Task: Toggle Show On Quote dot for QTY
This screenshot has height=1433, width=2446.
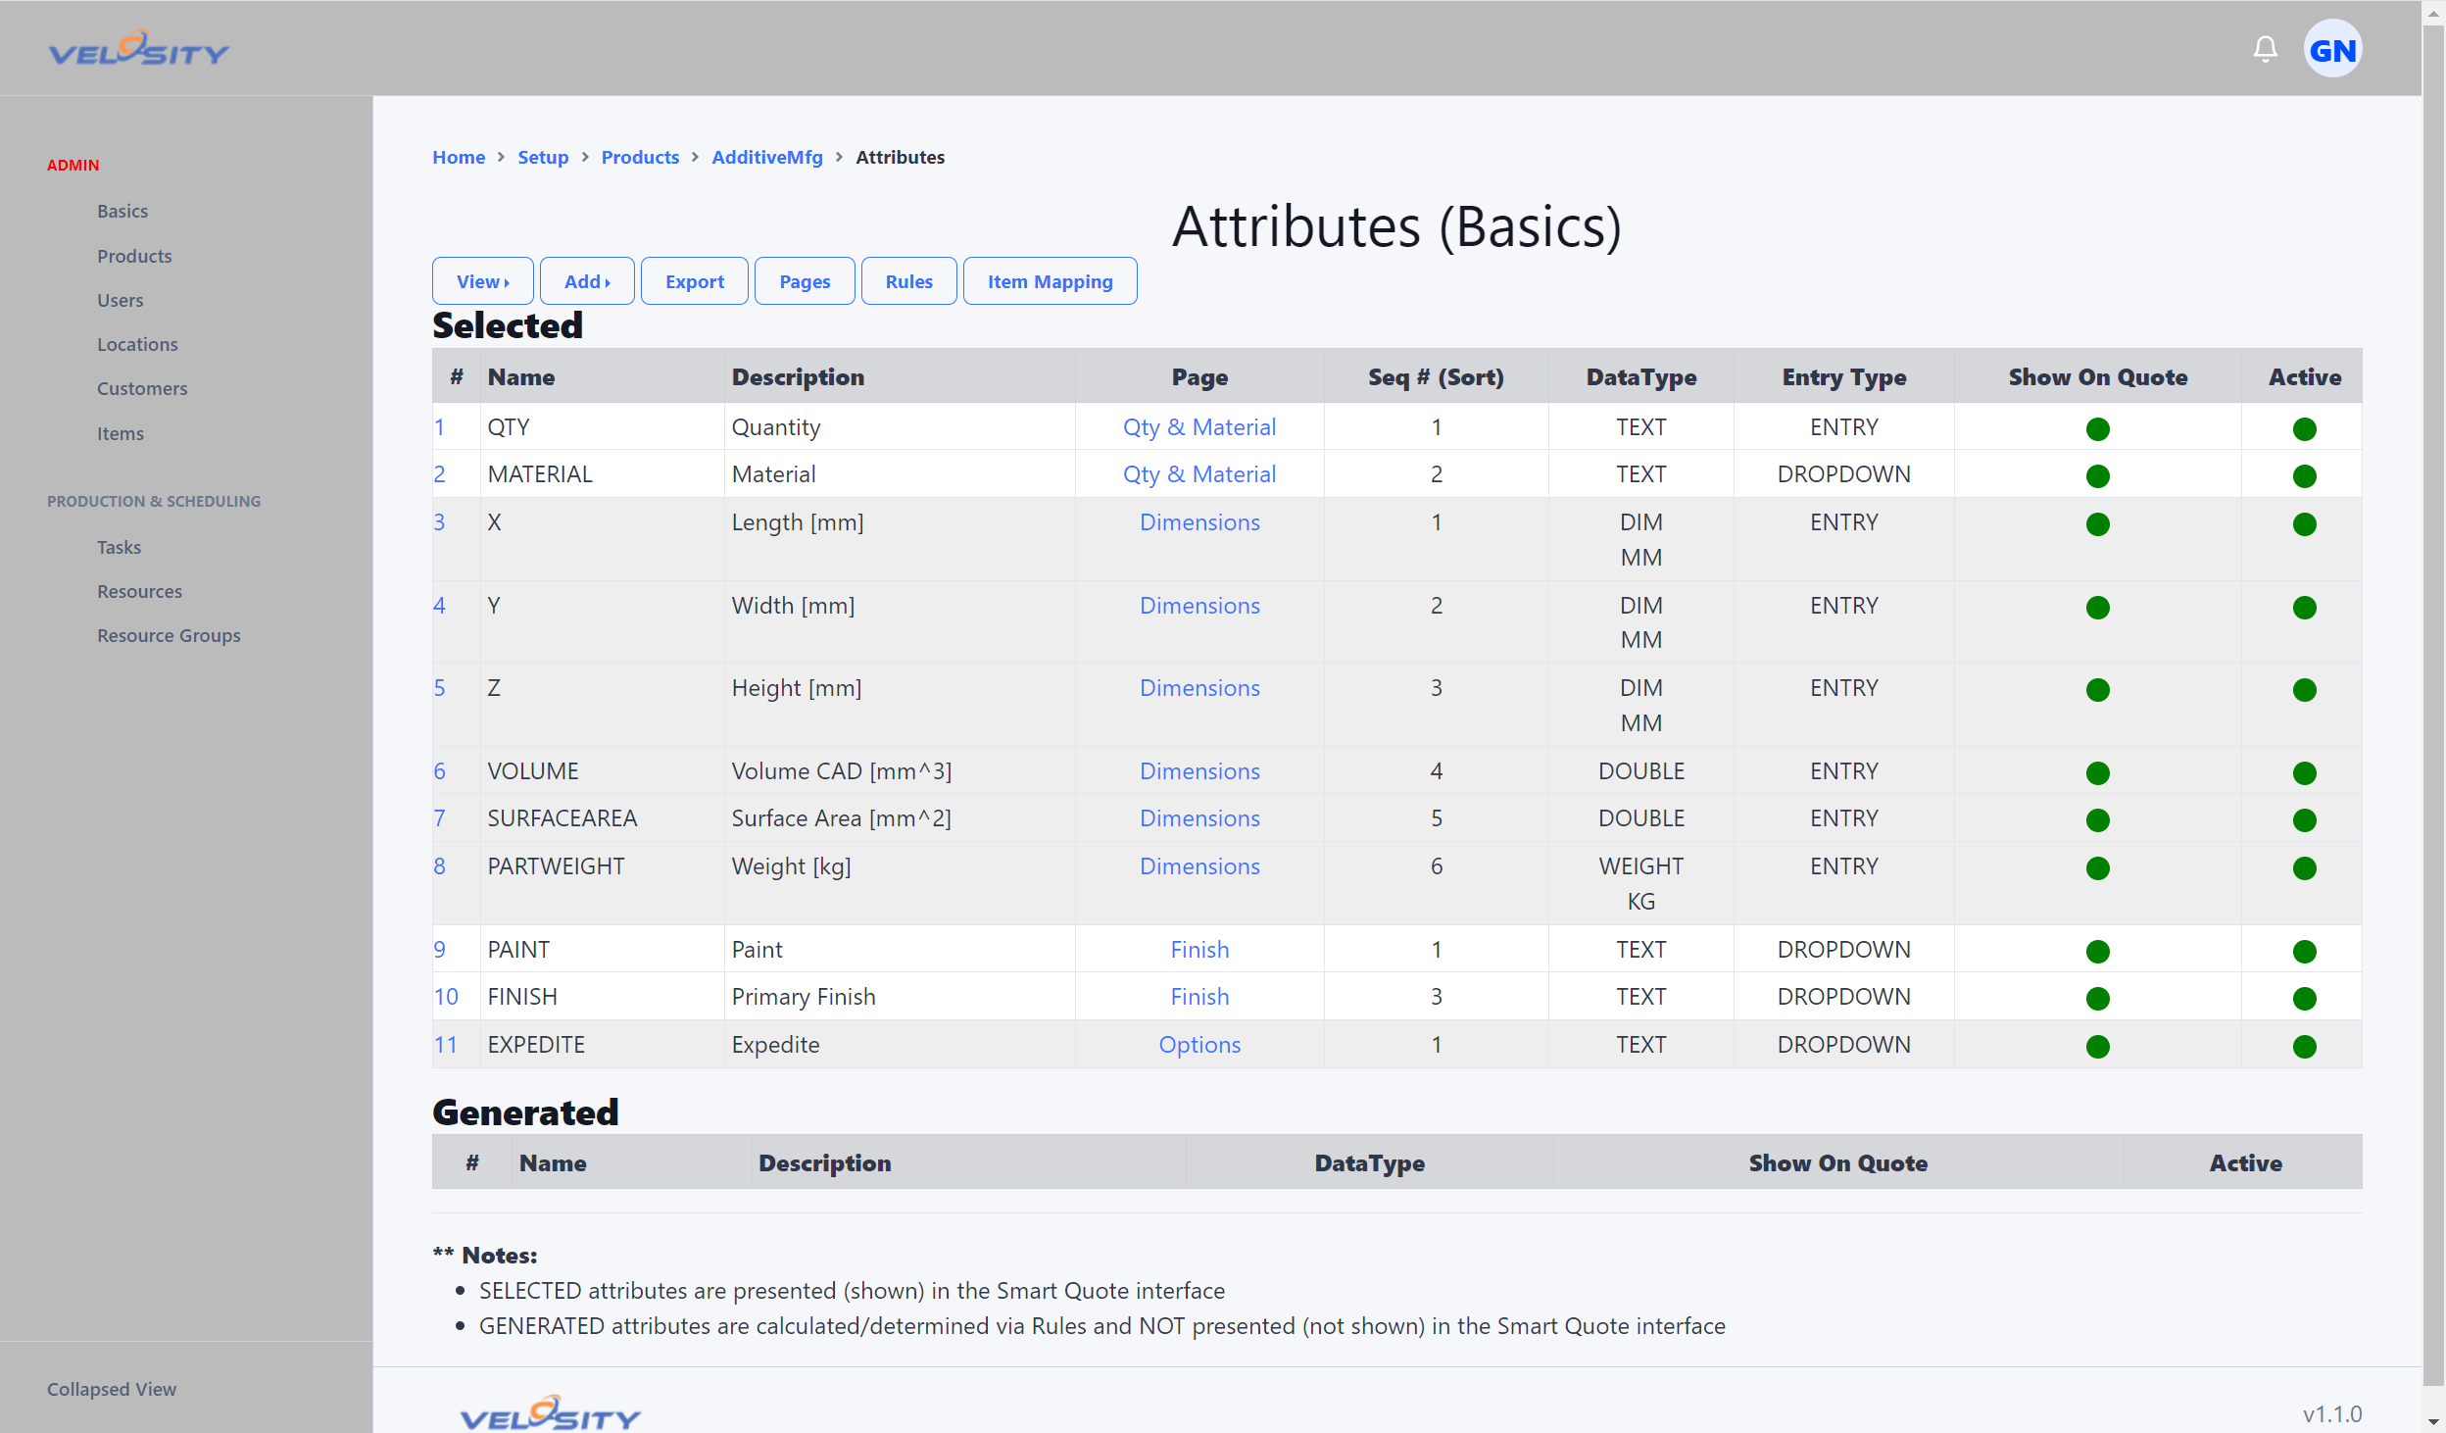Action: [2097, 429]
